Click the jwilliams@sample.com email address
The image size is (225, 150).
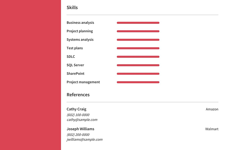(85, 140)
